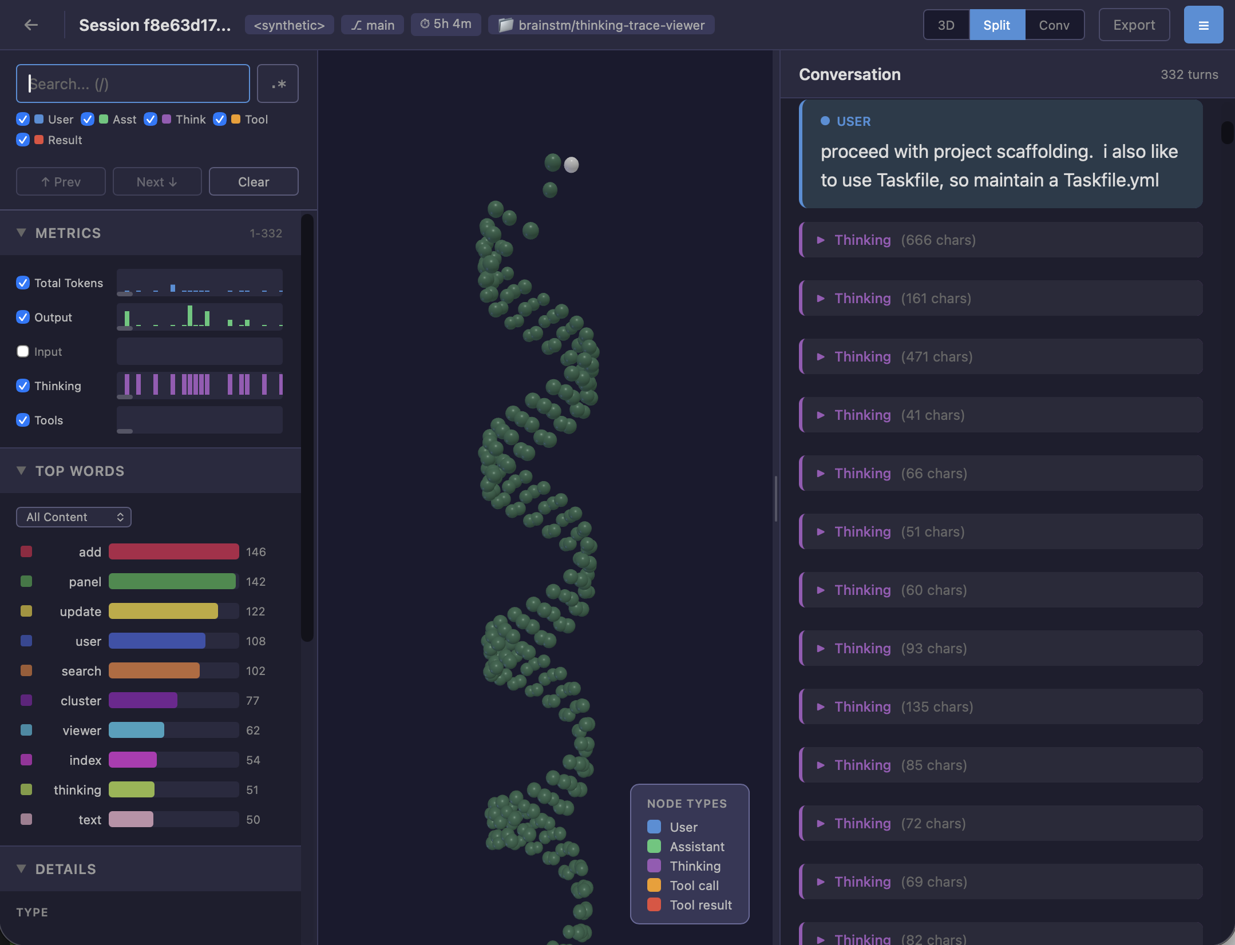Image resolution: width=1235 pixels, height=945 pixels.
Task: Open the All Content dropdown
Action: [x=73, y=517]
